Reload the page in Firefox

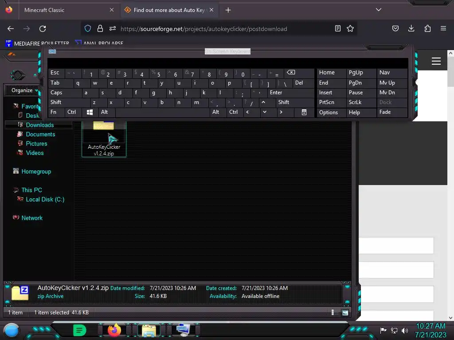coord(43,29)
